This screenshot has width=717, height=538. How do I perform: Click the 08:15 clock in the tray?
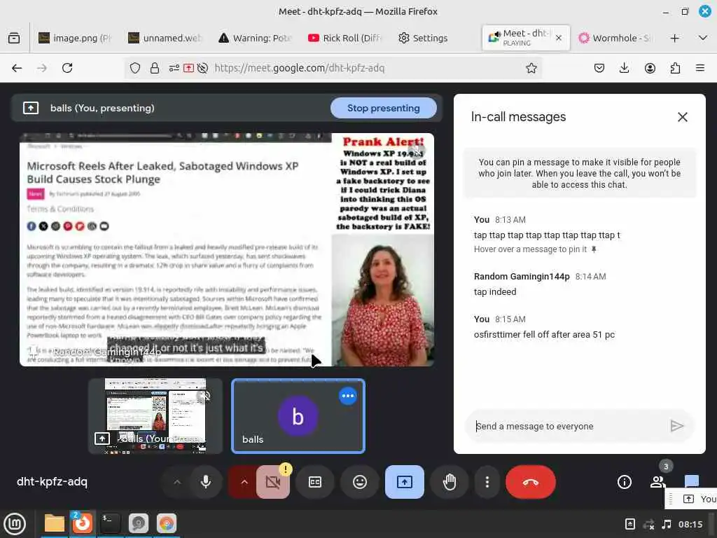click(x=690, y=524)
